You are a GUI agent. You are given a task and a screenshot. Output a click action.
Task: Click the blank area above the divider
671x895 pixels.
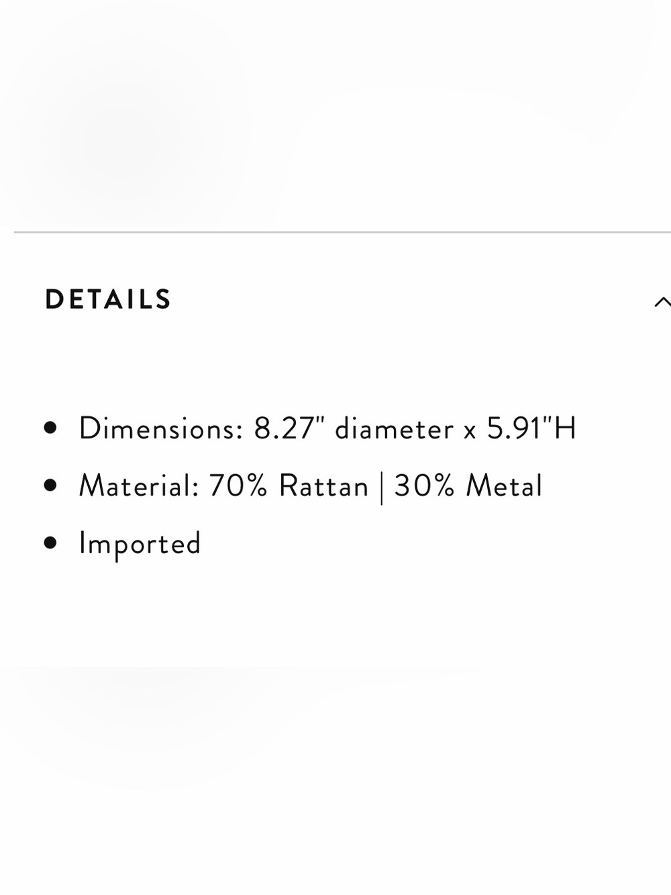point(335,114)
